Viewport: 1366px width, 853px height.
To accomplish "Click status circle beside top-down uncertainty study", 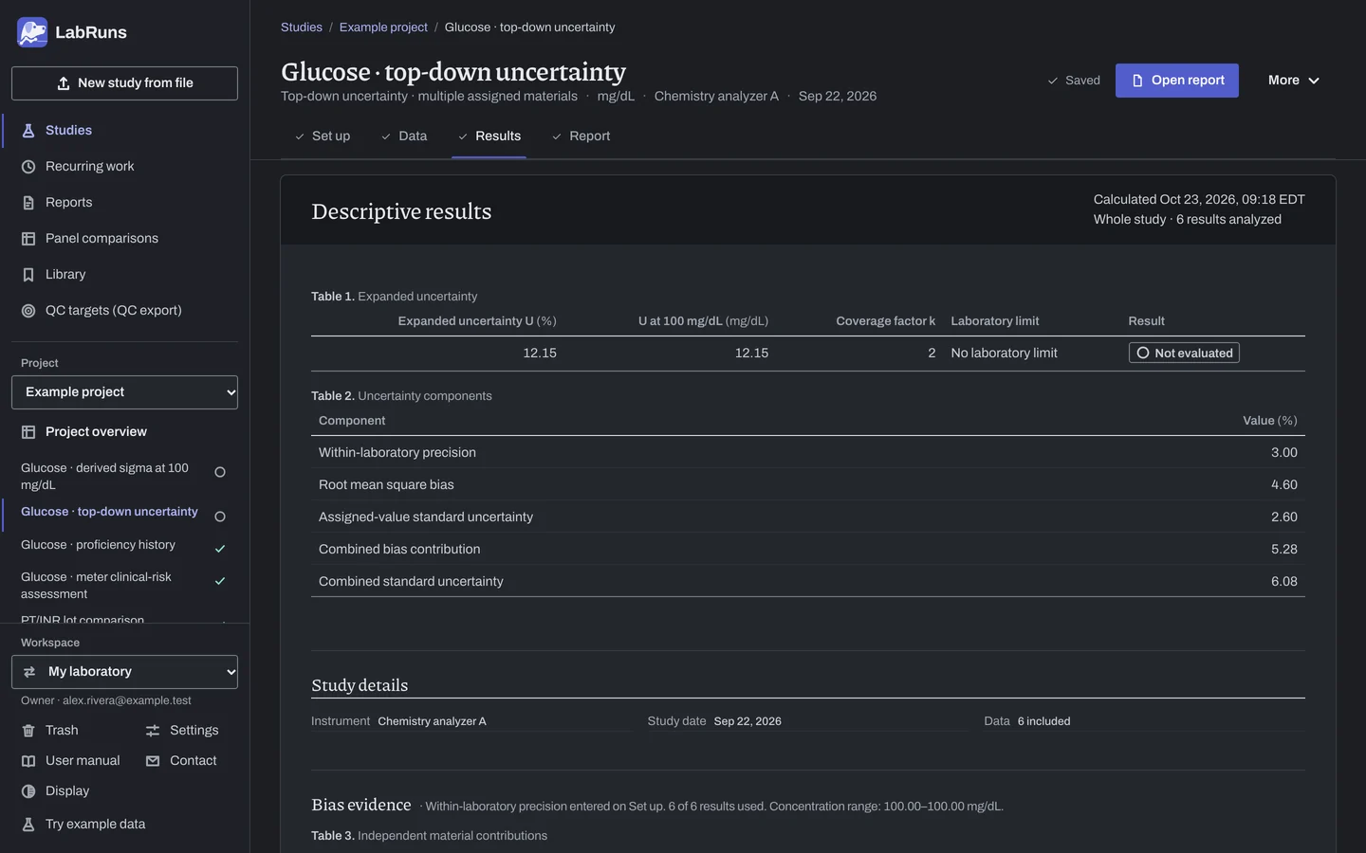I will coord(220,517).
